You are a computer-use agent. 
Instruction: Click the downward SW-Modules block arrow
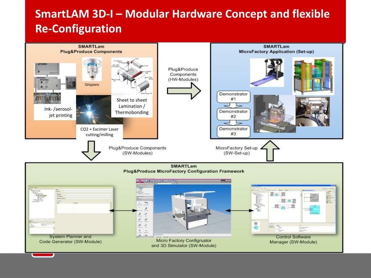pos(91,151)
